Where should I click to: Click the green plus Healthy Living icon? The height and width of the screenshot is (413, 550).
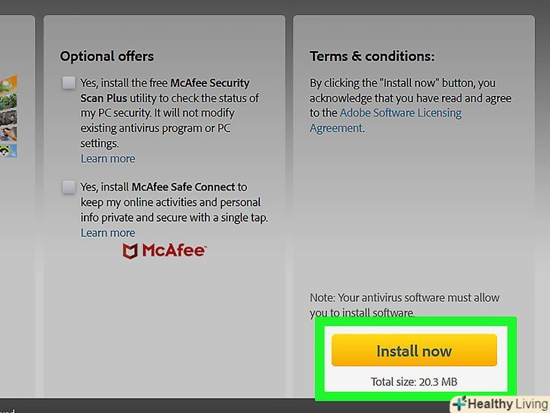[x=459, y=404]
